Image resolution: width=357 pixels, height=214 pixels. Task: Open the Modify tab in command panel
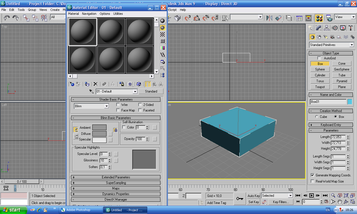(319, 28)
